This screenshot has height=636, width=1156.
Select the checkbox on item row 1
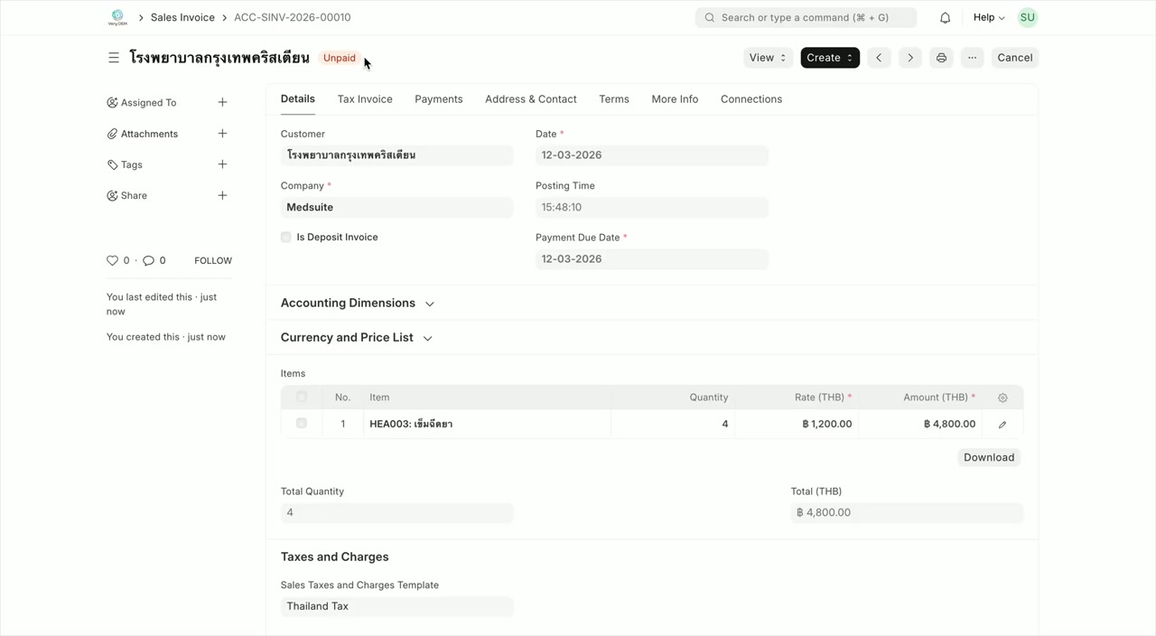tap(301, 423)
